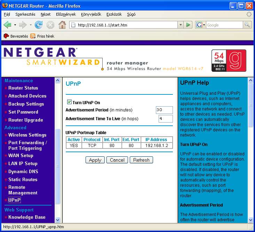Click the Stop loading icon
The height and width of the screenshot is (232, 255).
tap(50, 25)
